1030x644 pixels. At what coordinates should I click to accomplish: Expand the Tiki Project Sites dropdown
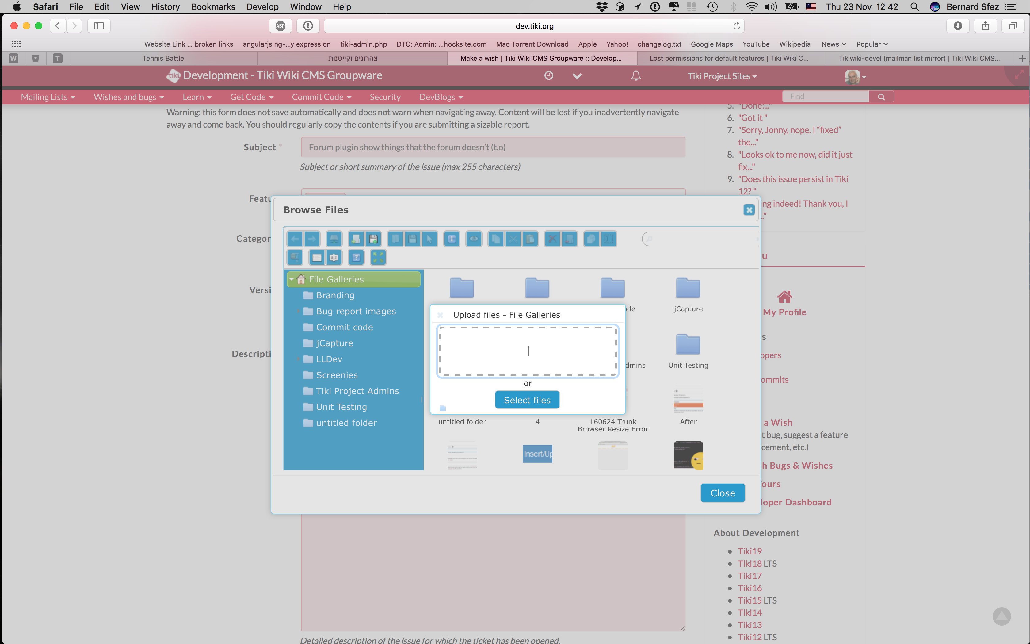722,76
